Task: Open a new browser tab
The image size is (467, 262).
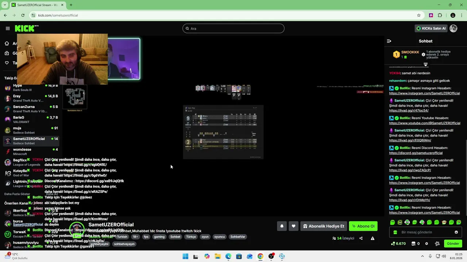Action: click(71, 5)
